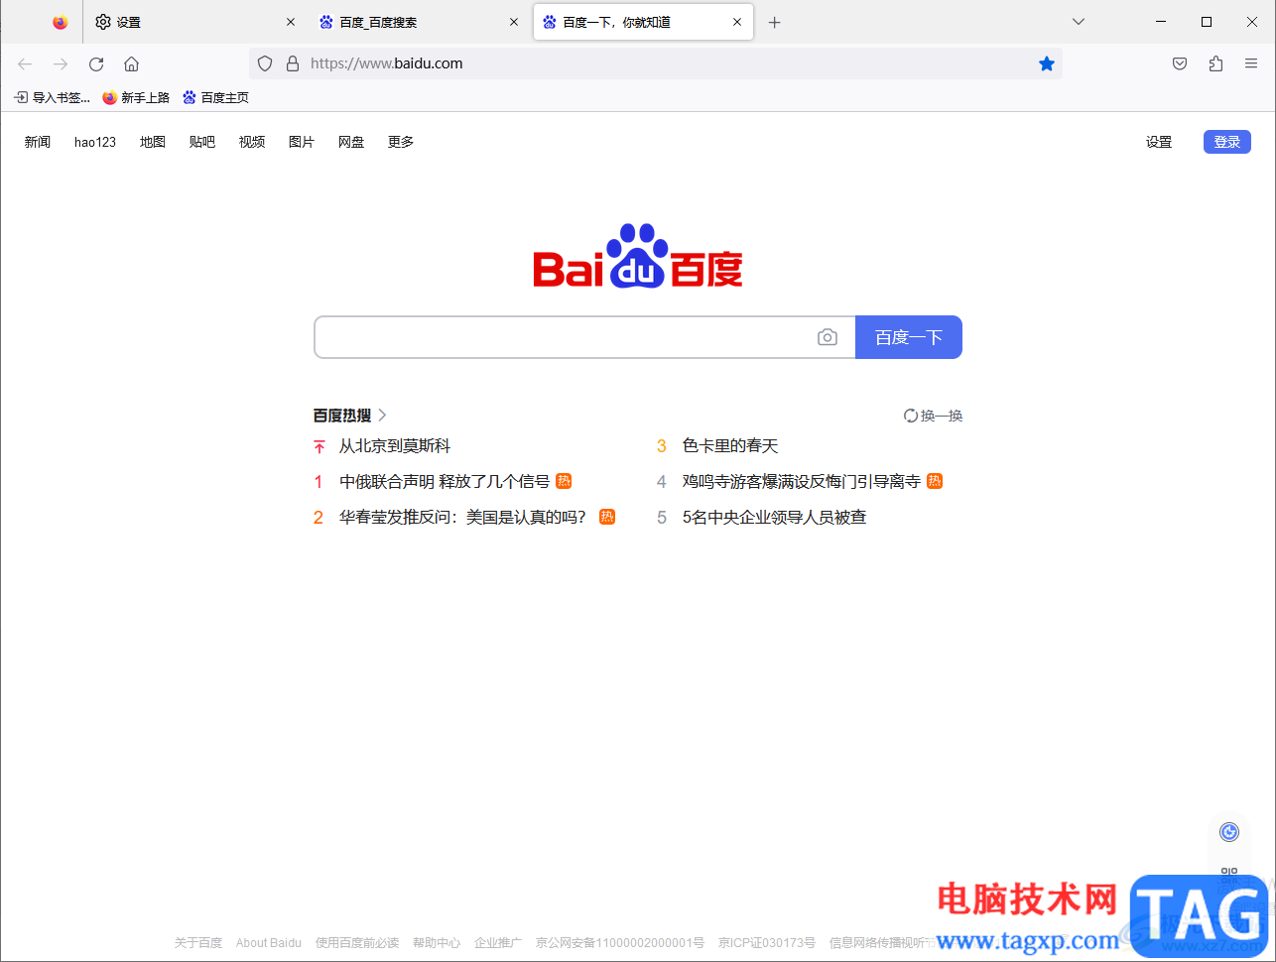Click the 百度一下 search button

pos(909,337)
